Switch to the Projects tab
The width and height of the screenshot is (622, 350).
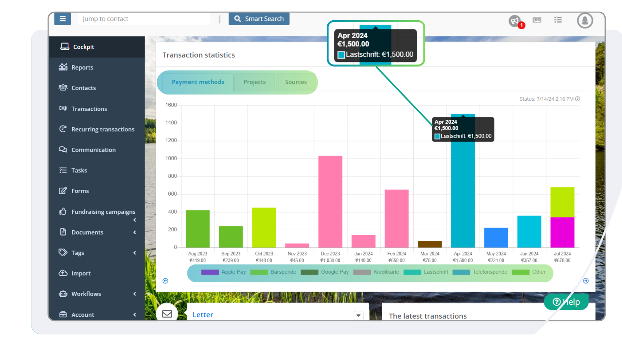pyautogui.click(x=255, y=82)
